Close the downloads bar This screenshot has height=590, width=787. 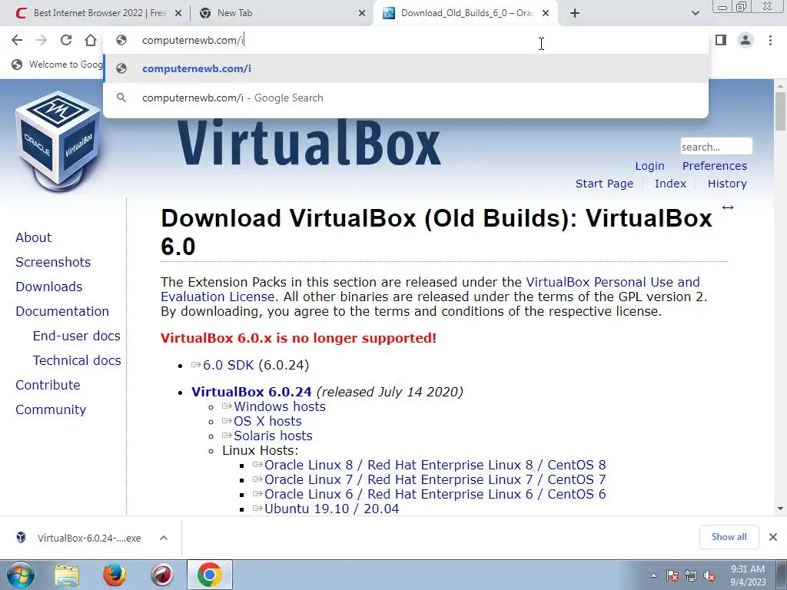pyautogui.click(x=773, y=537)
